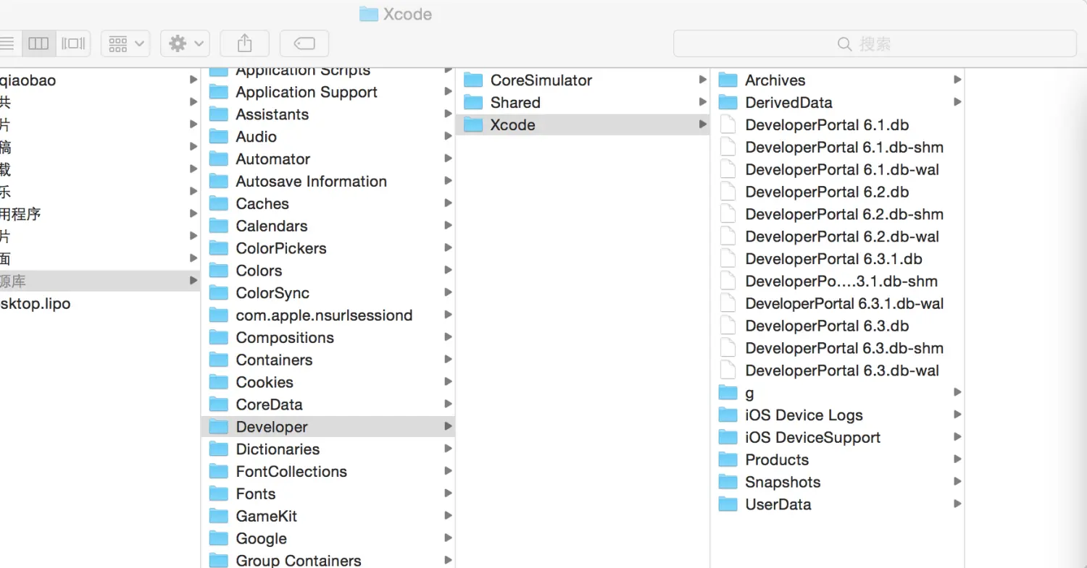The width and height of the screenshot is (1087, 568).
Task: Switch to column view in the toolbar
Action: coord(38,43)
